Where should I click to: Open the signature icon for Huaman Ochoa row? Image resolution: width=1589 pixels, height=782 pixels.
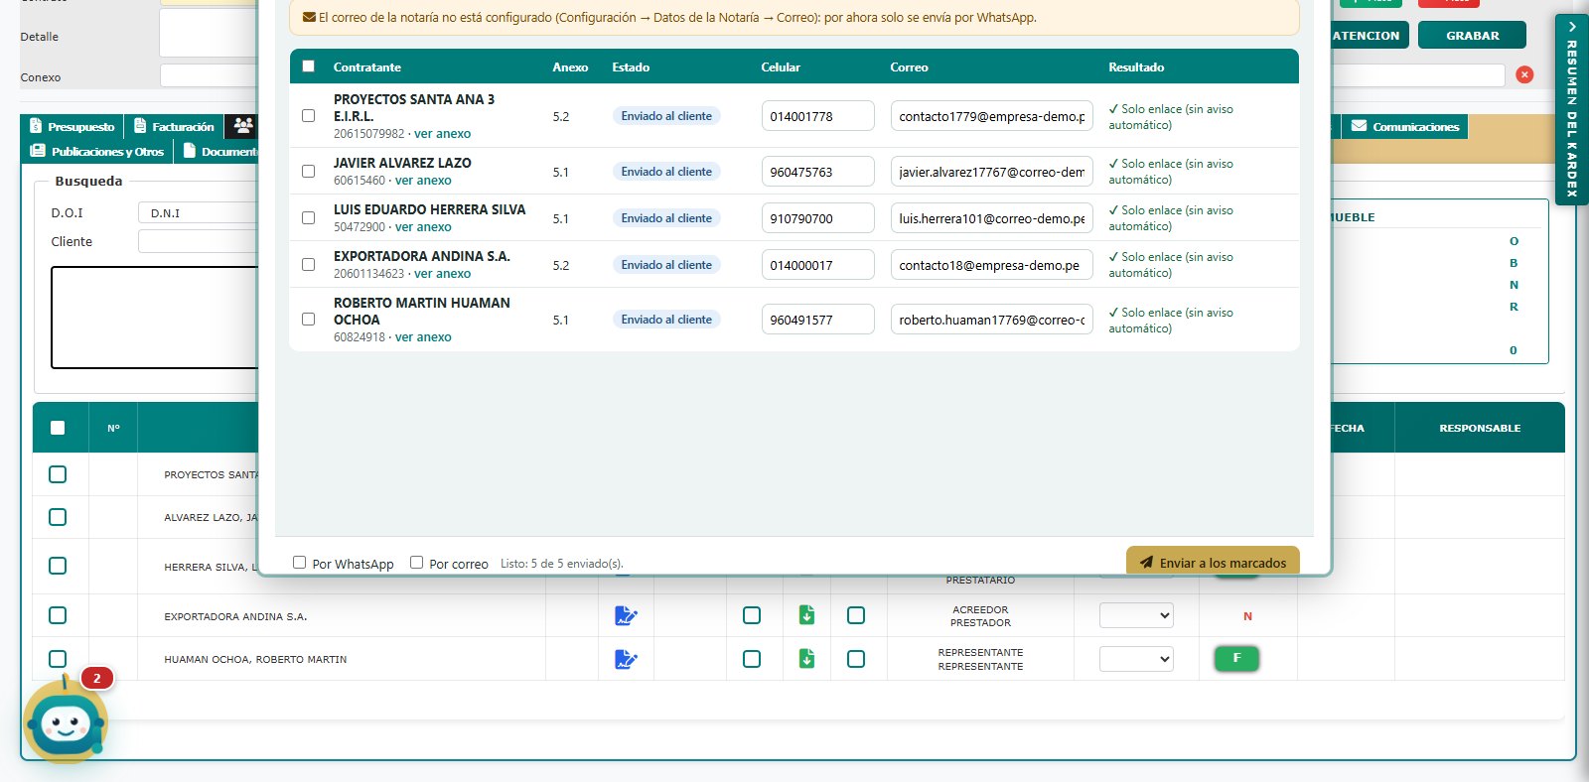click(x=626, y=659)
